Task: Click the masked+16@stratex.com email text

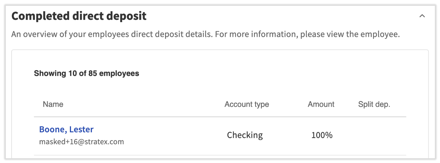Action: [x=82, y=142]
